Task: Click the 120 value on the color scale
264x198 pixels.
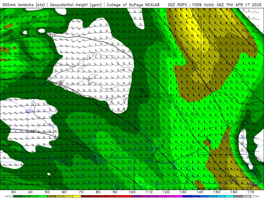Action: tap(166, 192)
